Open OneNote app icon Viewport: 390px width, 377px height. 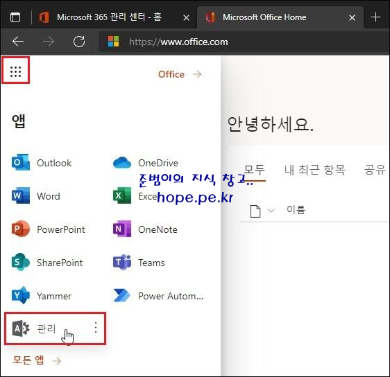click(x=122, y=229)
